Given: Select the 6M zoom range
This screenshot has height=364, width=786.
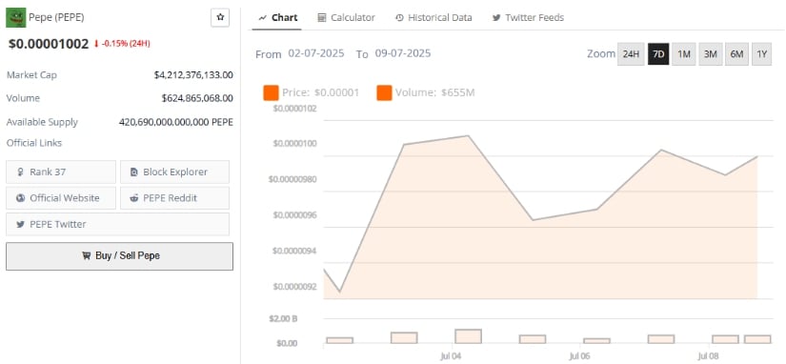Looking at the screenshot, I should (736, 54).
